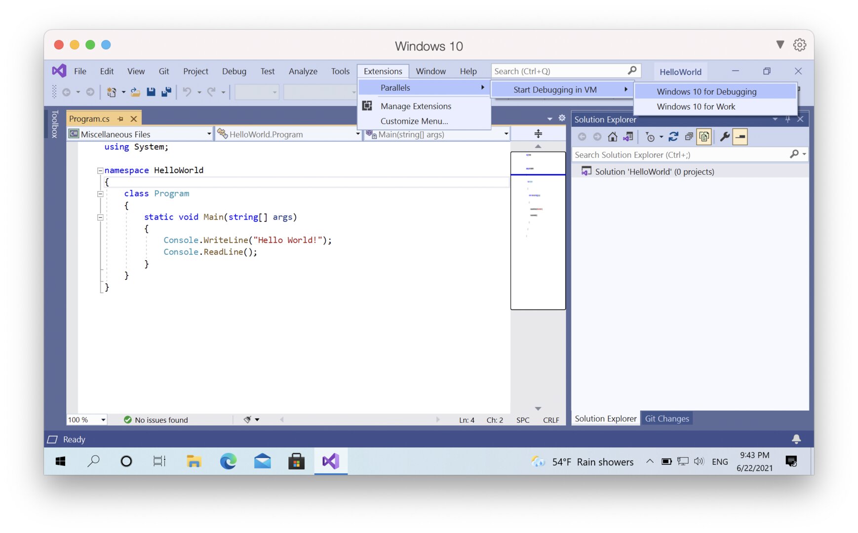Click the Save All floppy icons

[166, 92]
